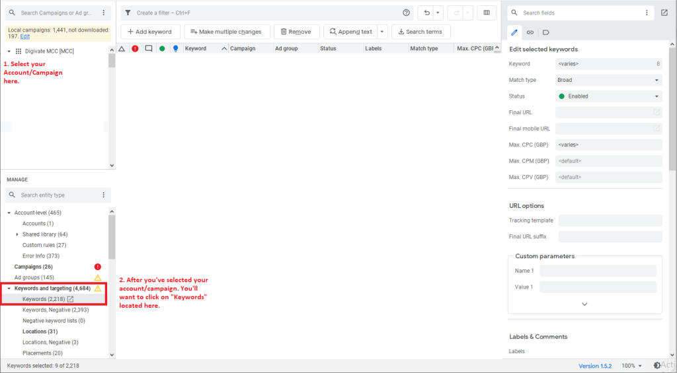Click the warning icon beside Keywords and targeting
The image size is (677, 373).
98,288
